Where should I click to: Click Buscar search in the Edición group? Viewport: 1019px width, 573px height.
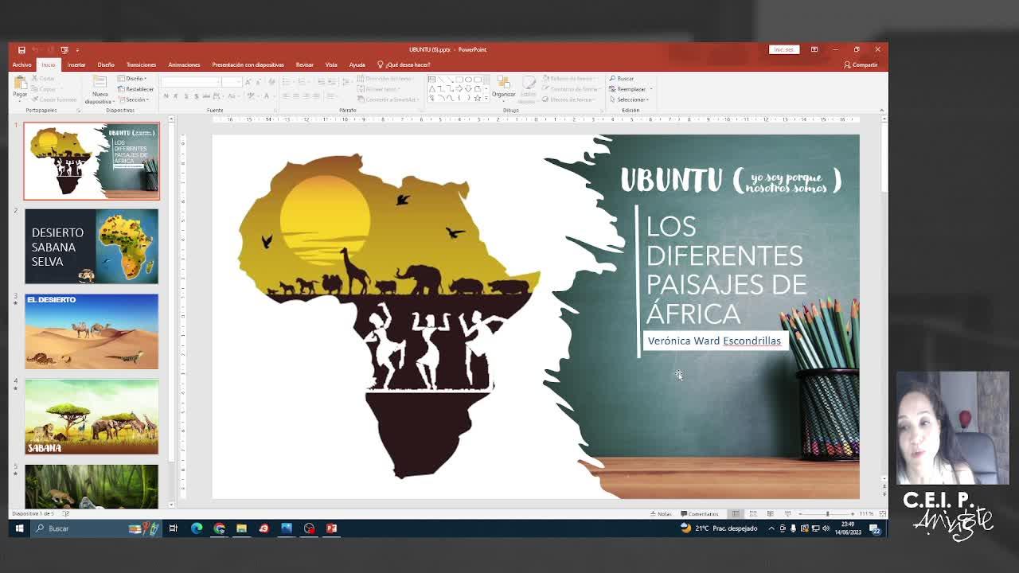(622, 79)
